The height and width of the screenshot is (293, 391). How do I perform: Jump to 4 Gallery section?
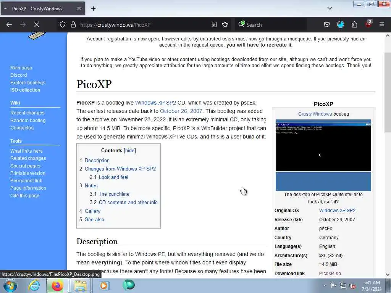coord(92,211)
